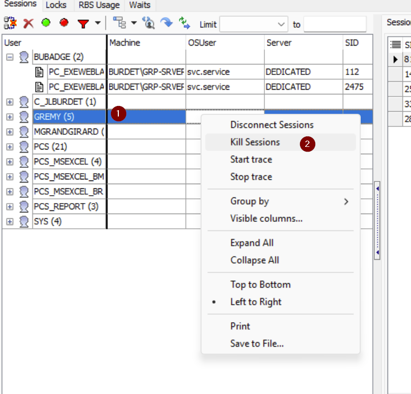411x394 pixels.
Task: Click the blue curved arrow icon
Action: coord(166,23)
